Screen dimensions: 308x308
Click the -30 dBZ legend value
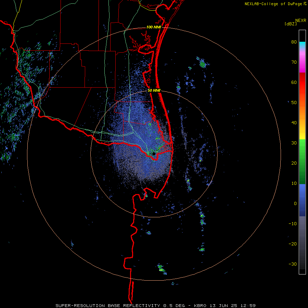[293, 264]
